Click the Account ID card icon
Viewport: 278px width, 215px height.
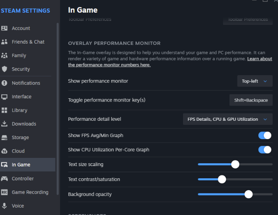[4, 28]
